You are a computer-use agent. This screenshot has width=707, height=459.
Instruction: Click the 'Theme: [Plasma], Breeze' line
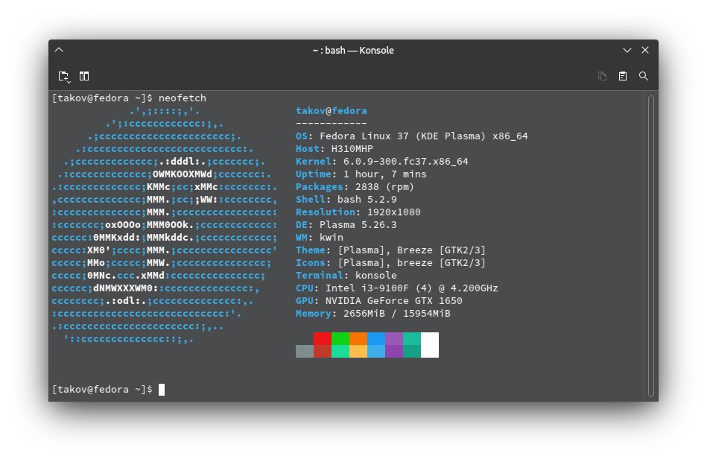(390, 250)
